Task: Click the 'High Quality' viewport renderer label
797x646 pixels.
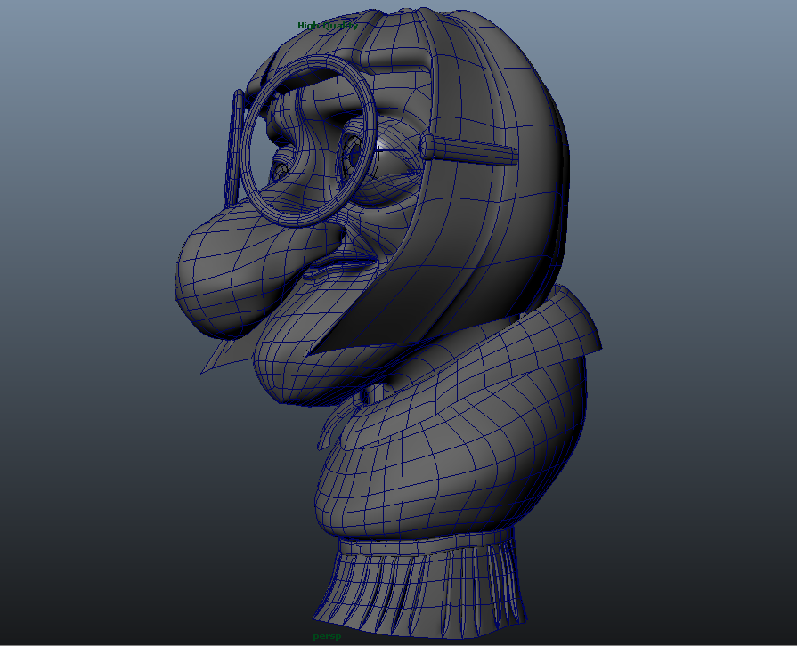Action: pos(328,26)
